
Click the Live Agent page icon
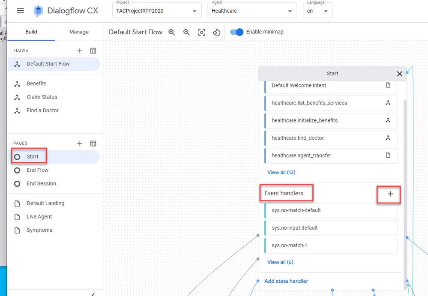click(x=17, y=217)
